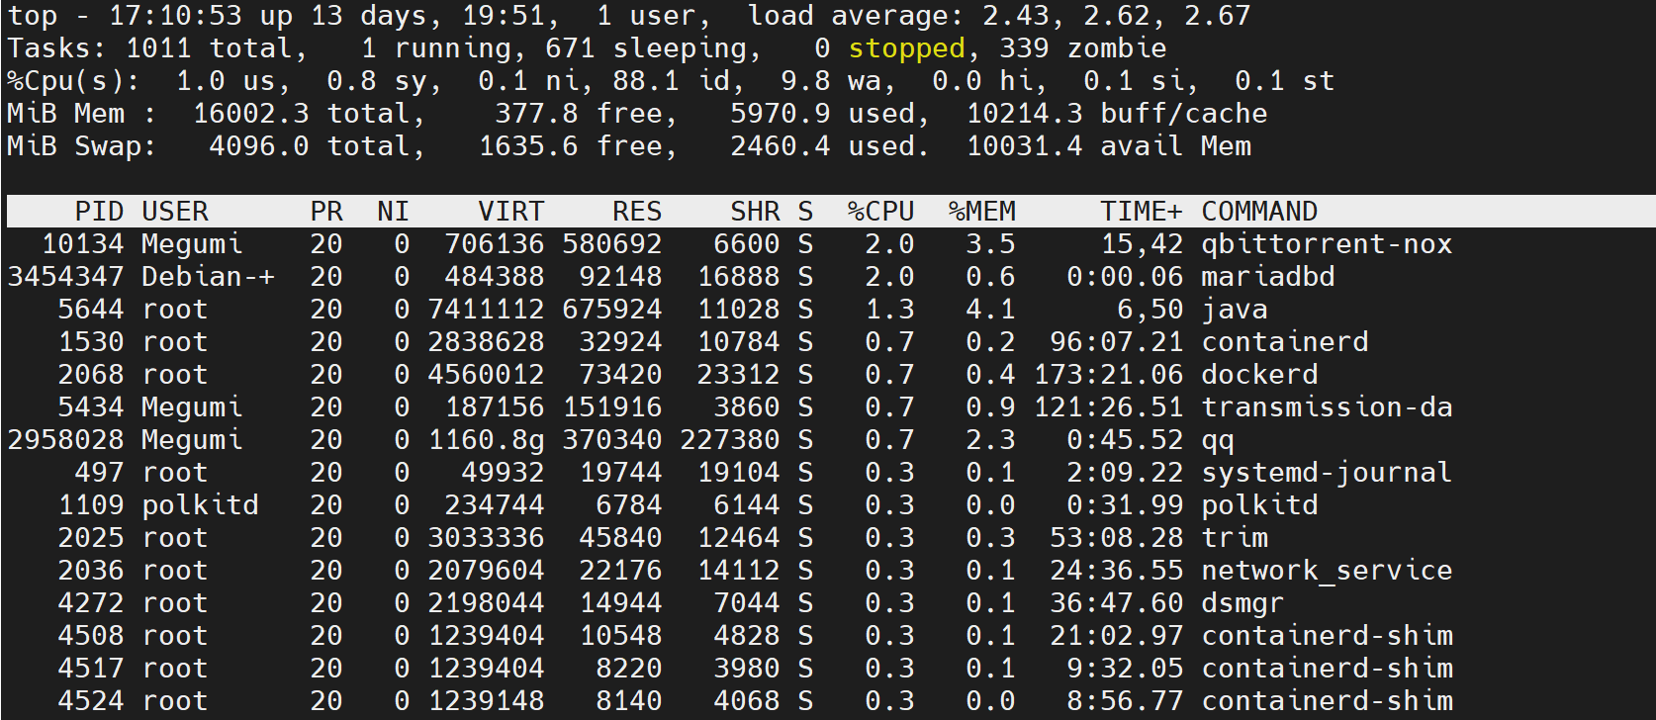Click the RES column header
This screenshot has width=1656, height=720.
tap(637, 212)
